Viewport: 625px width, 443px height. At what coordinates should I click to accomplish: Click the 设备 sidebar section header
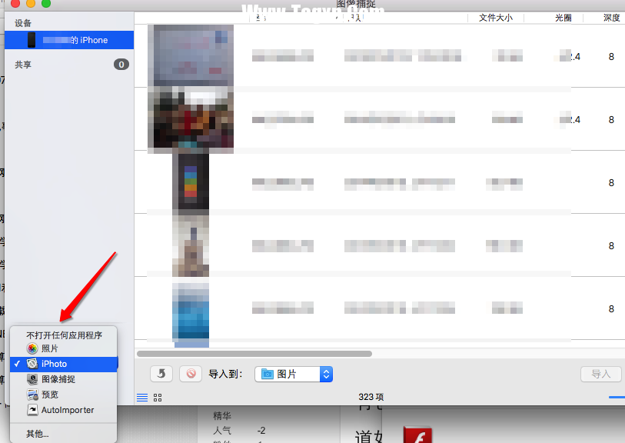point(23,23)
